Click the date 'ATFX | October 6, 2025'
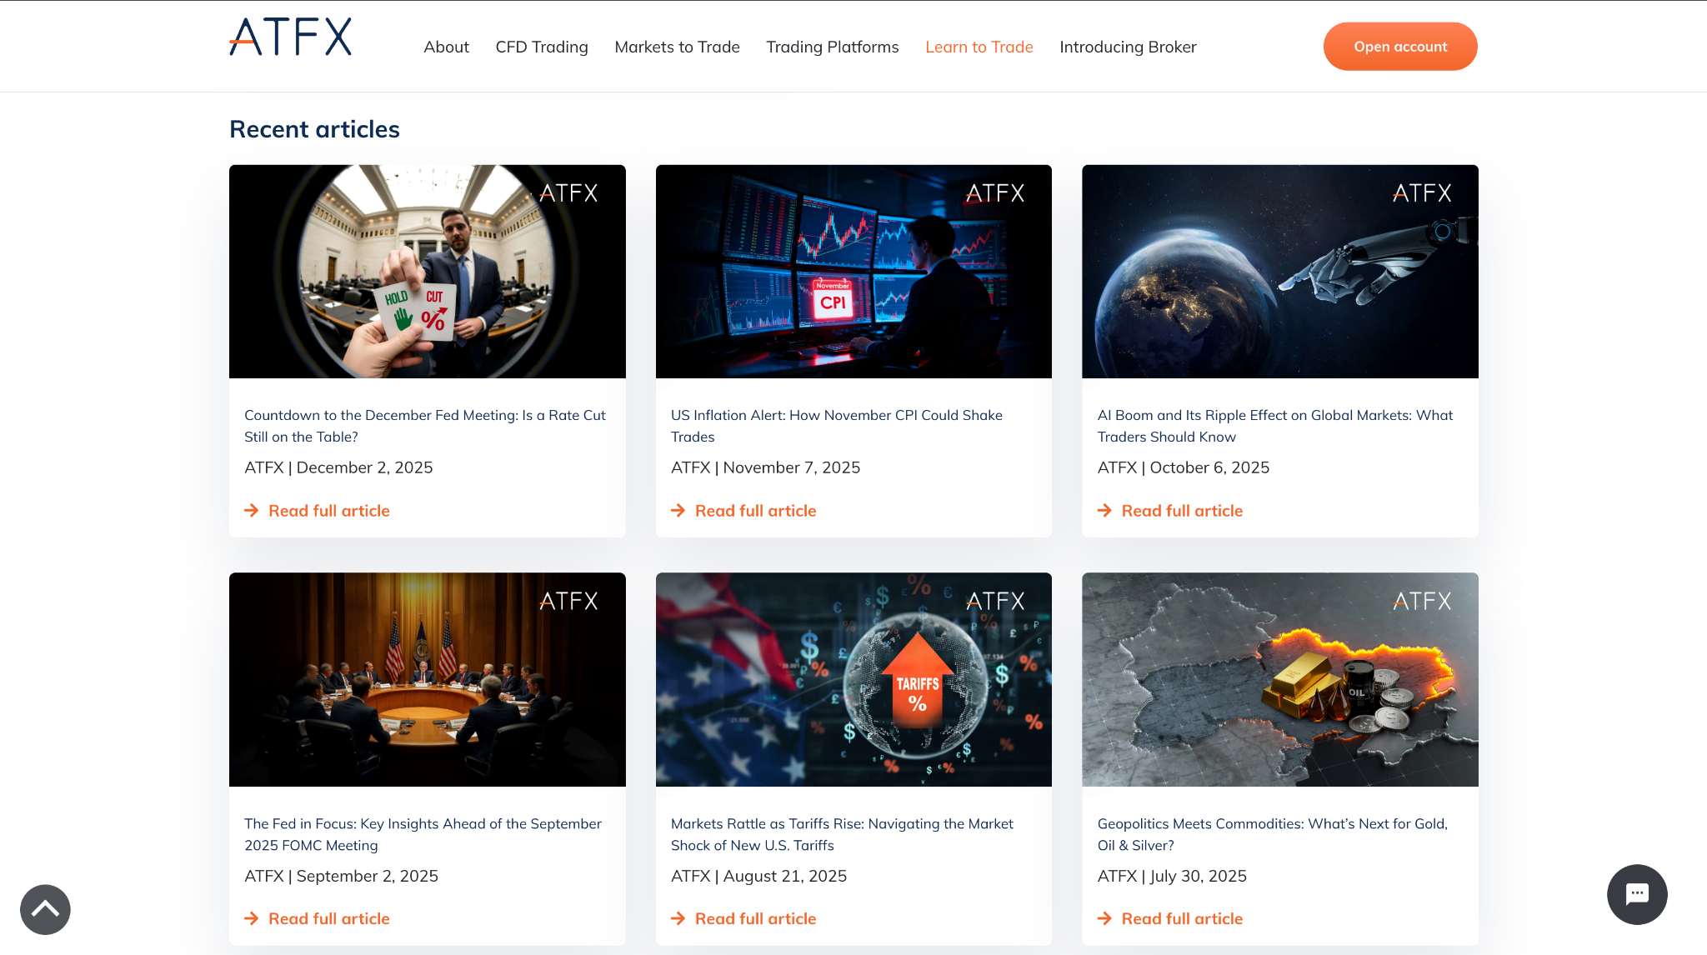The height and width of the screenshot is (955, 1707). coord(1184,467)
